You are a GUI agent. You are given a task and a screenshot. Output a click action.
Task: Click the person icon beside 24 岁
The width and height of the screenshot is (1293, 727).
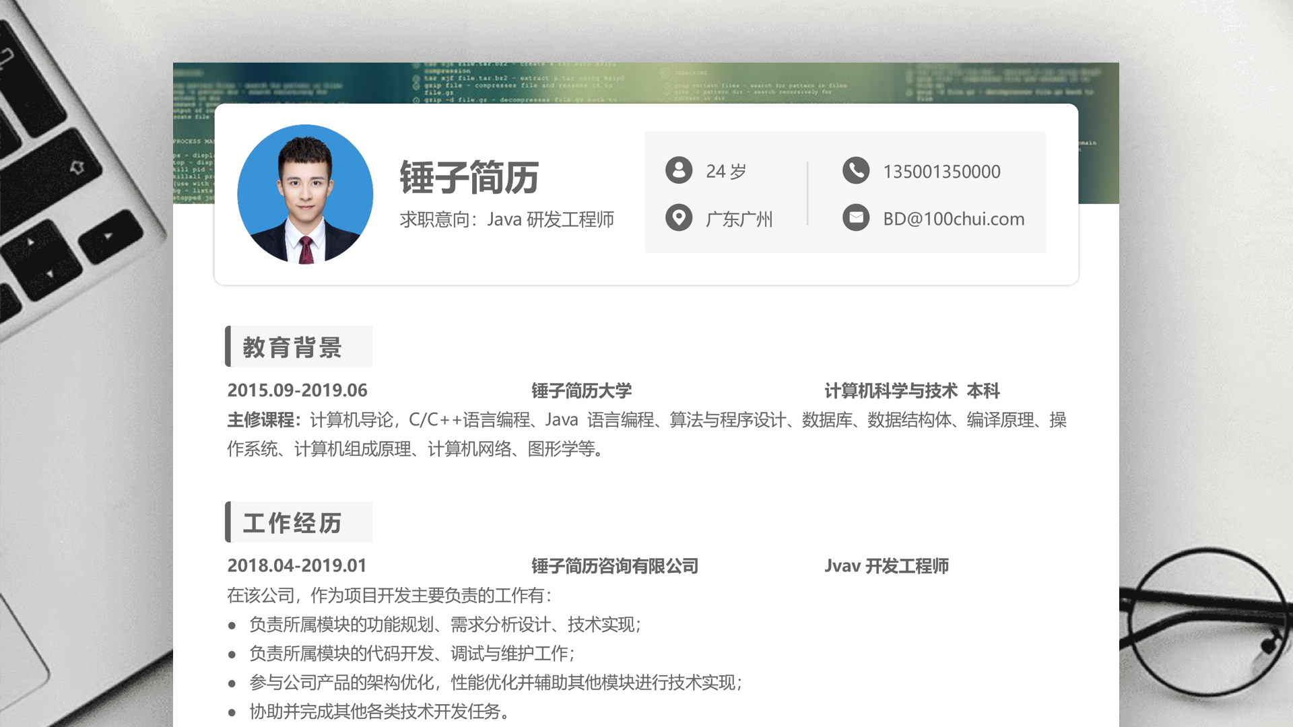click(x=679, y=170)
